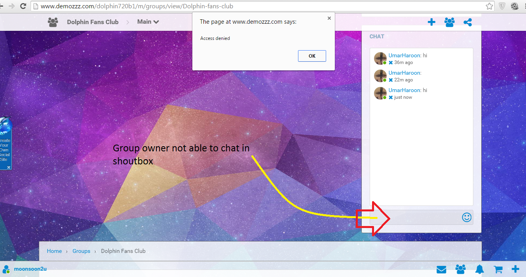The width and height of the screenshot is (526, 277).
Task: Bookmark the page with star icon
Action: click(490, 6)
